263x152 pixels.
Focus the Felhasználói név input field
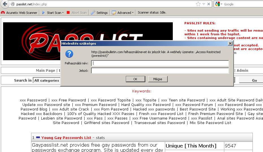160,63
